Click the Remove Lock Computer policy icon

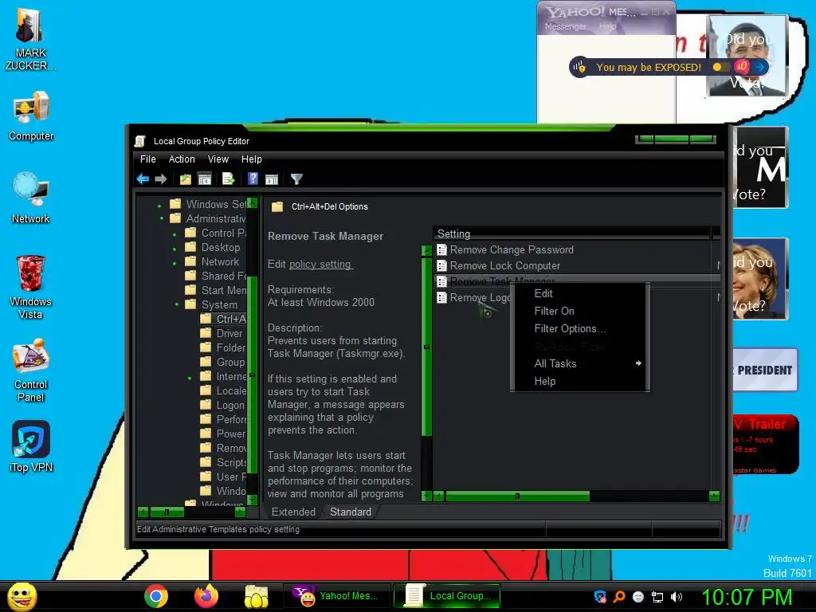pyautogui.click(x=441, y=266)
